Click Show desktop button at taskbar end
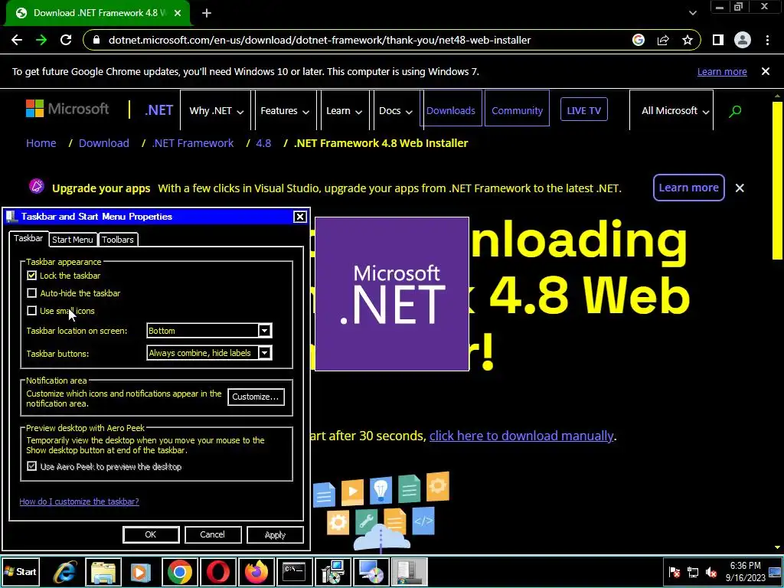The width and height of the screenshot is (784, 588). point(776,572)
